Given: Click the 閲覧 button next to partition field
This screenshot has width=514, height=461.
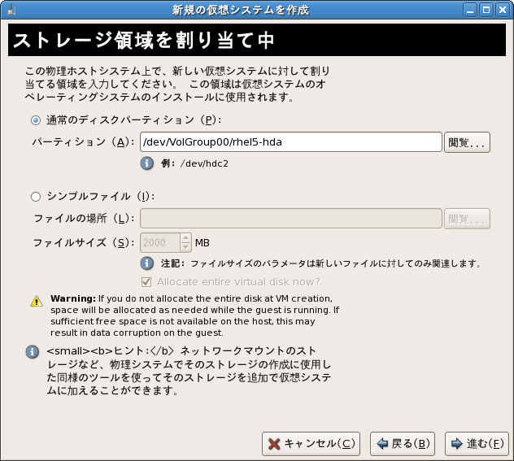Looking at the screenshot, I should click(x=467, y=142).
